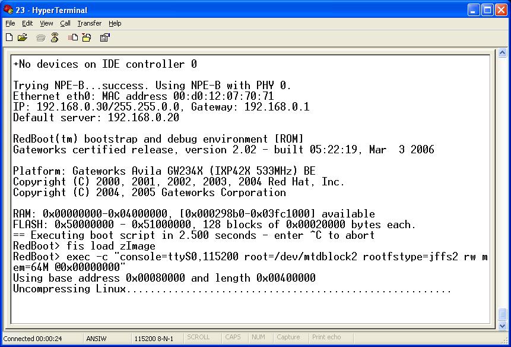511x347 pixels.
Task: Minimize the HyperTerminal window
Action: point(474,10)
